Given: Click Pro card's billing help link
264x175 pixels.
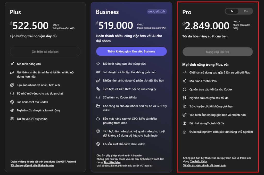Looking at the screenshot, I should tap(204, 165).
